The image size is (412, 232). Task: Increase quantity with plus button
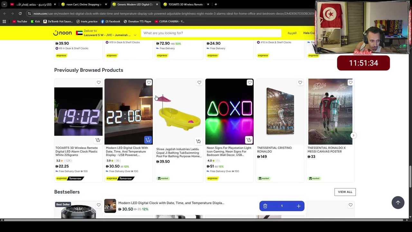tap(298, 206)
